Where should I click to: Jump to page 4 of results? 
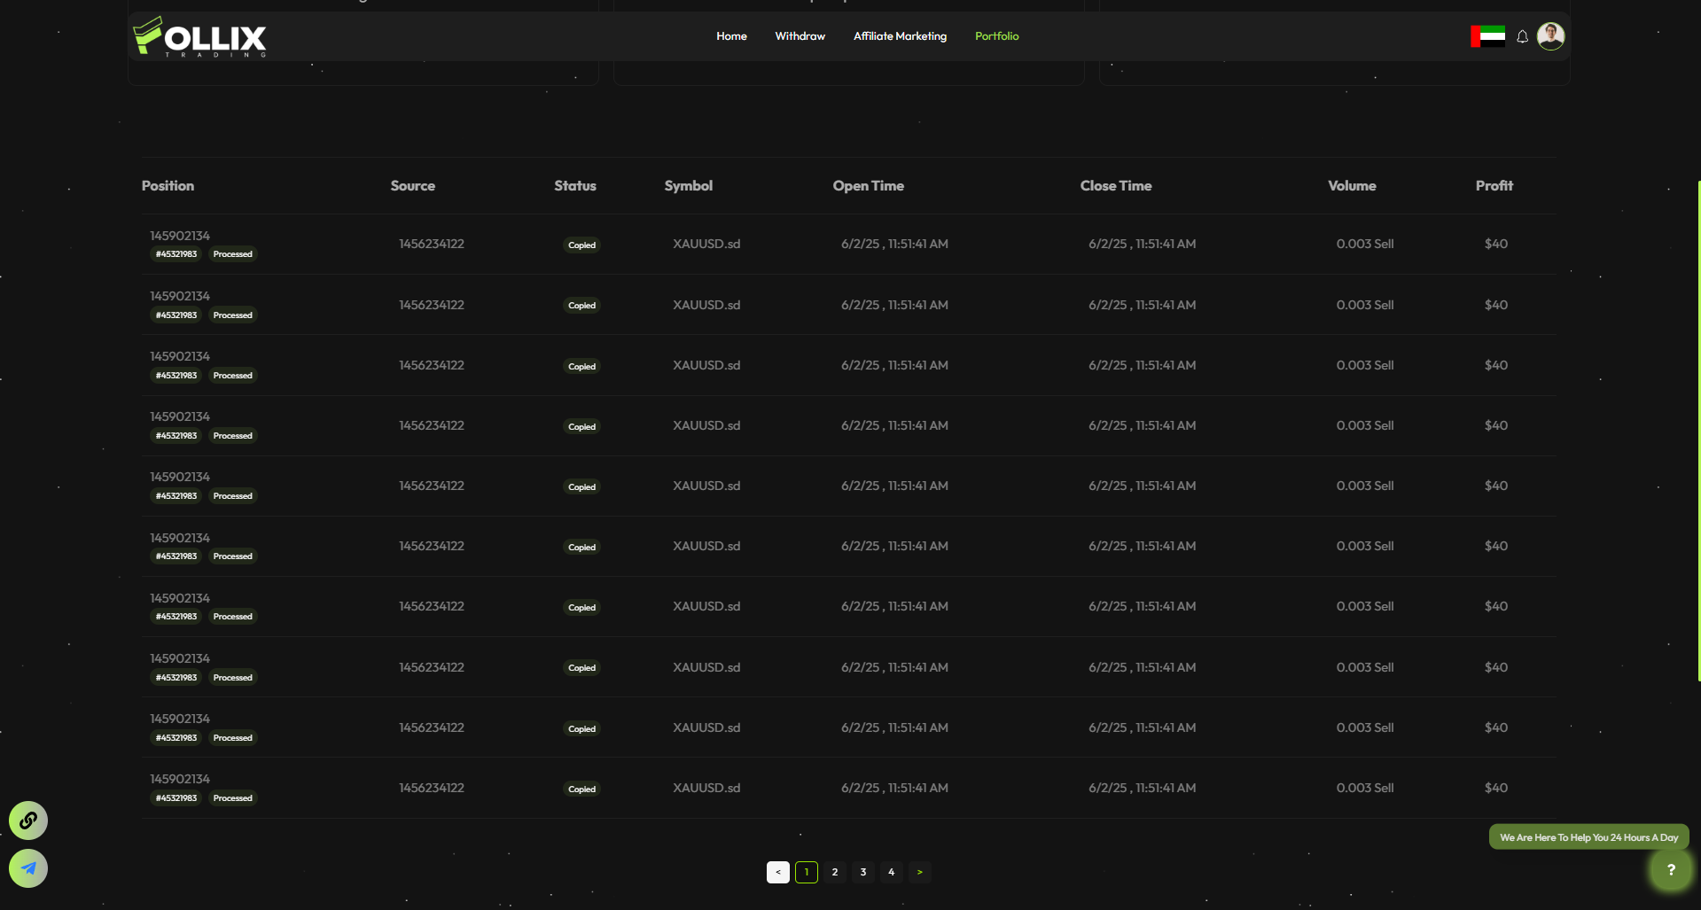click(x=891, y=872)
